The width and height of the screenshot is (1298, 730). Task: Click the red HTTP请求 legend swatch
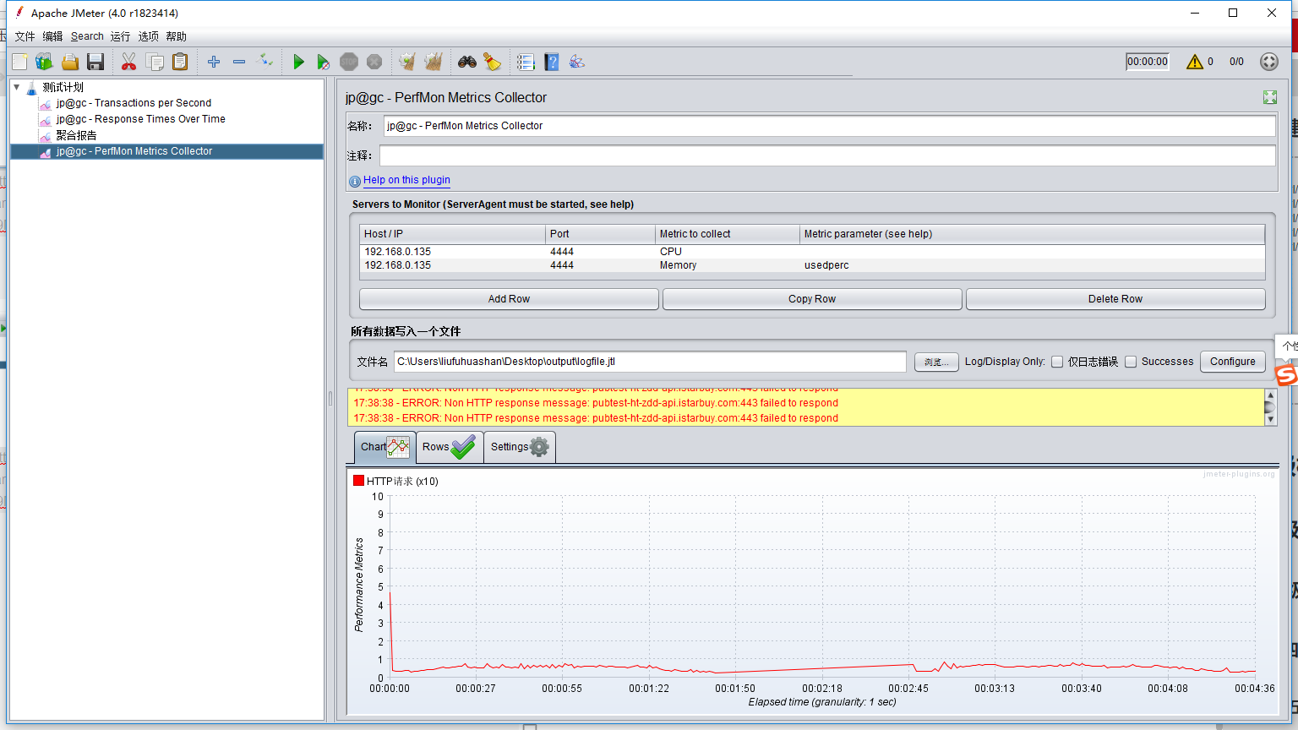tap(358, 481)
